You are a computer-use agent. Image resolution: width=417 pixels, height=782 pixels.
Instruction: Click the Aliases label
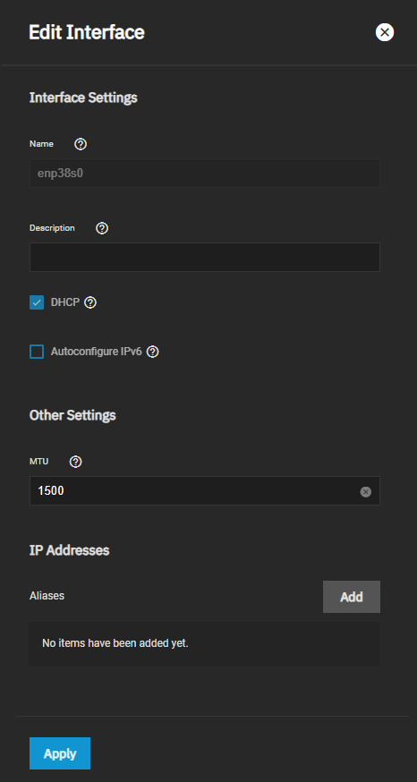point(47,596)
